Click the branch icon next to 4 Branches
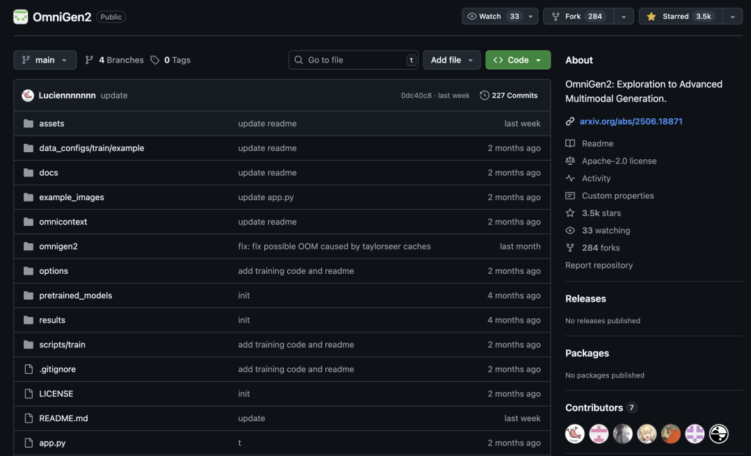The width and height of the screenshot is (751, 456). pos(89,60)
